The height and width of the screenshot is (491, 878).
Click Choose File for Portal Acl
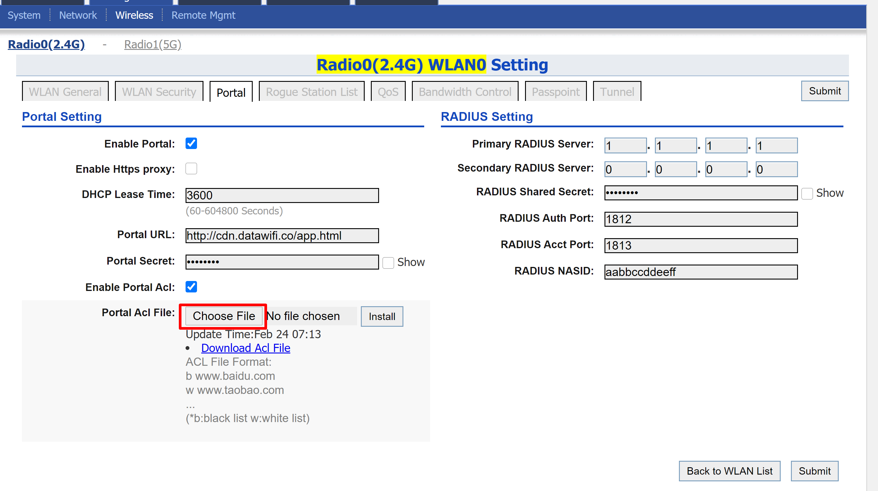224,316
